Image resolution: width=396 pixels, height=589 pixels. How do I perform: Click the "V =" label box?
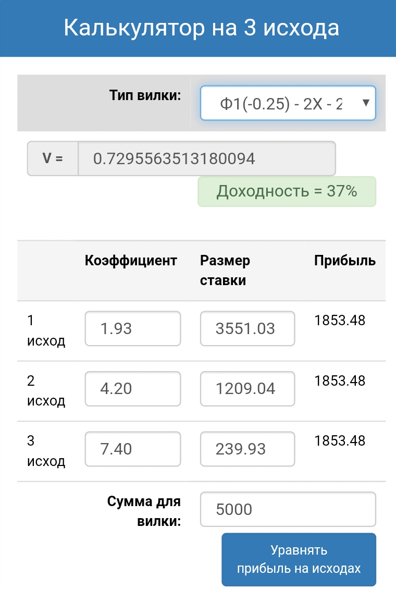[x=53, y=158]
